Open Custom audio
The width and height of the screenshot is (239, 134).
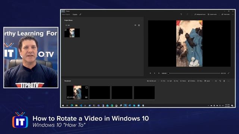point(212,14)
